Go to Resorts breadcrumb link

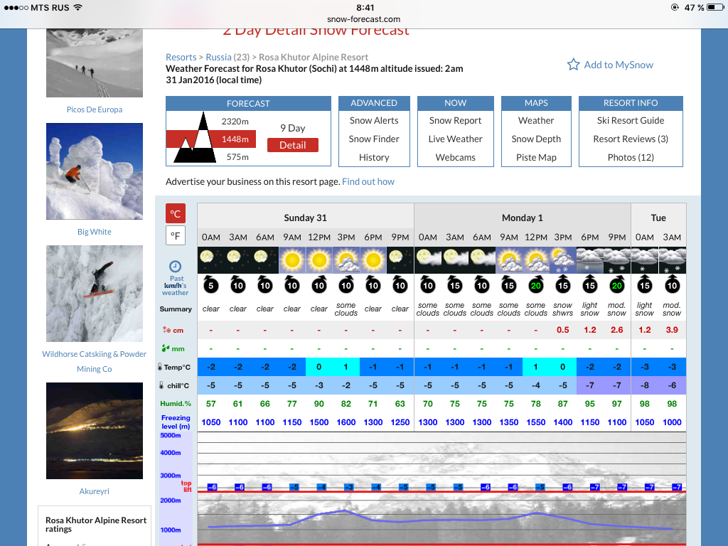181,57
